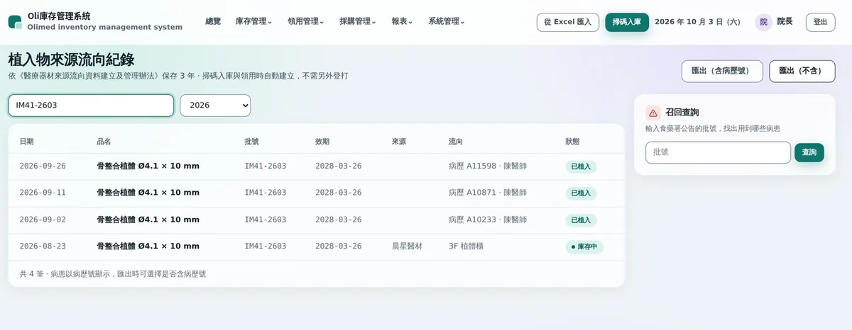This screenshot has height=330, width=852.
Task: Expand the 庫存管理 menu
Action: click(253, 22)
